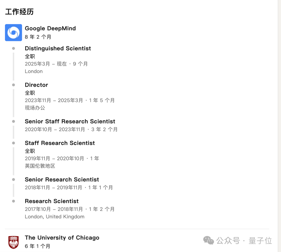This screenshot has width=281, height=252.
Task: Collapse the Google DeepMind experience section
Action: 50,29
